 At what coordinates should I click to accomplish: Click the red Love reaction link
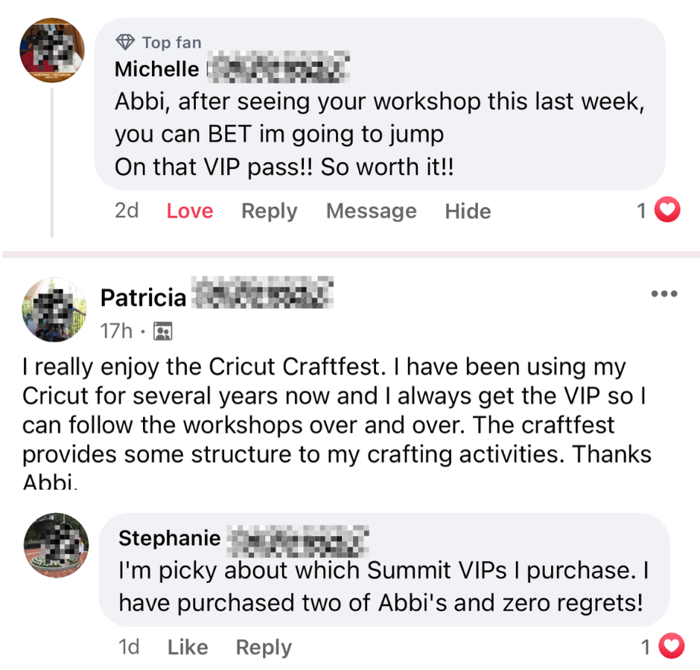click(189, 211)
